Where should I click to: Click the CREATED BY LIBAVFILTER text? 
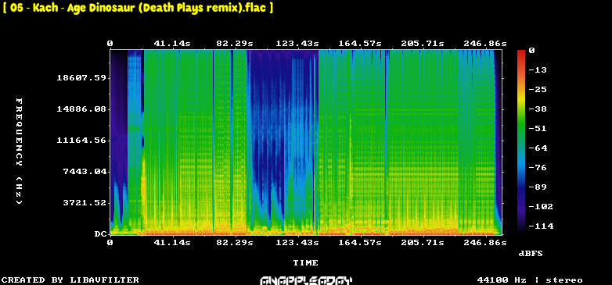click(70, 280)
